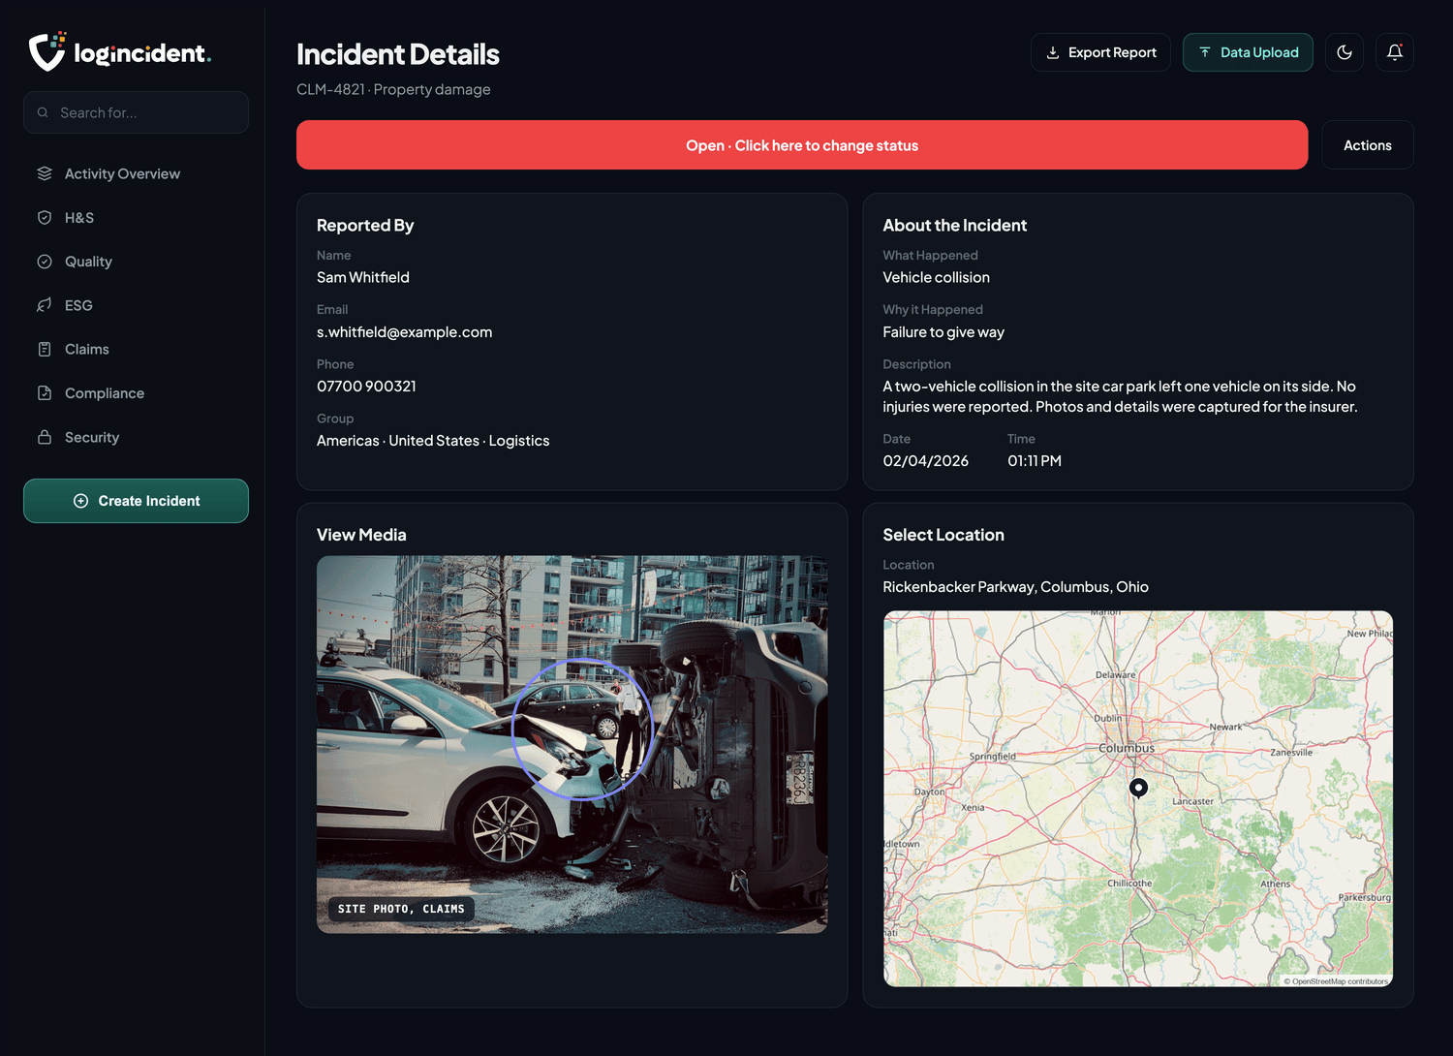Open notifications bell

tap(1395, 52)
